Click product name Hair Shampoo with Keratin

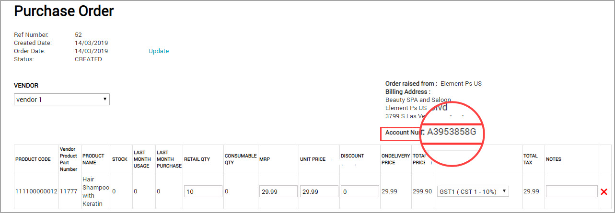coord(96,191)
